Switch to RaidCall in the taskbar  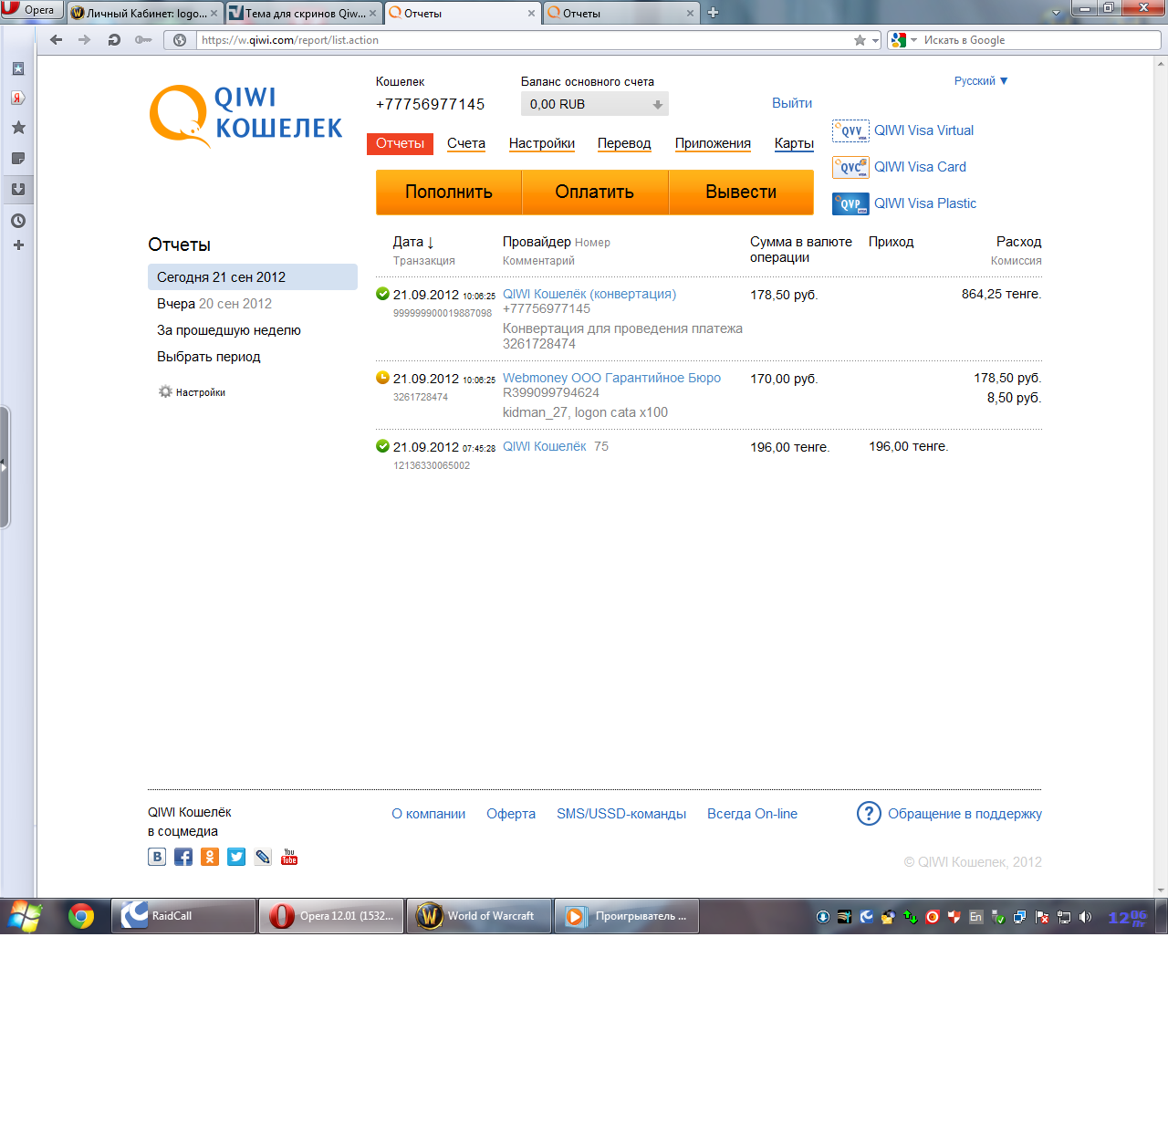tap(183, 916)
